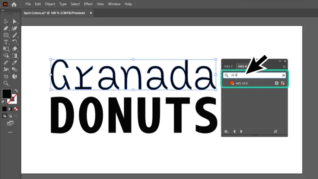Image resolution: width=318 pixels, height=179 pixels.
Task: Open the Help menu
Action: pyautogui.click(x=128, y=4)
